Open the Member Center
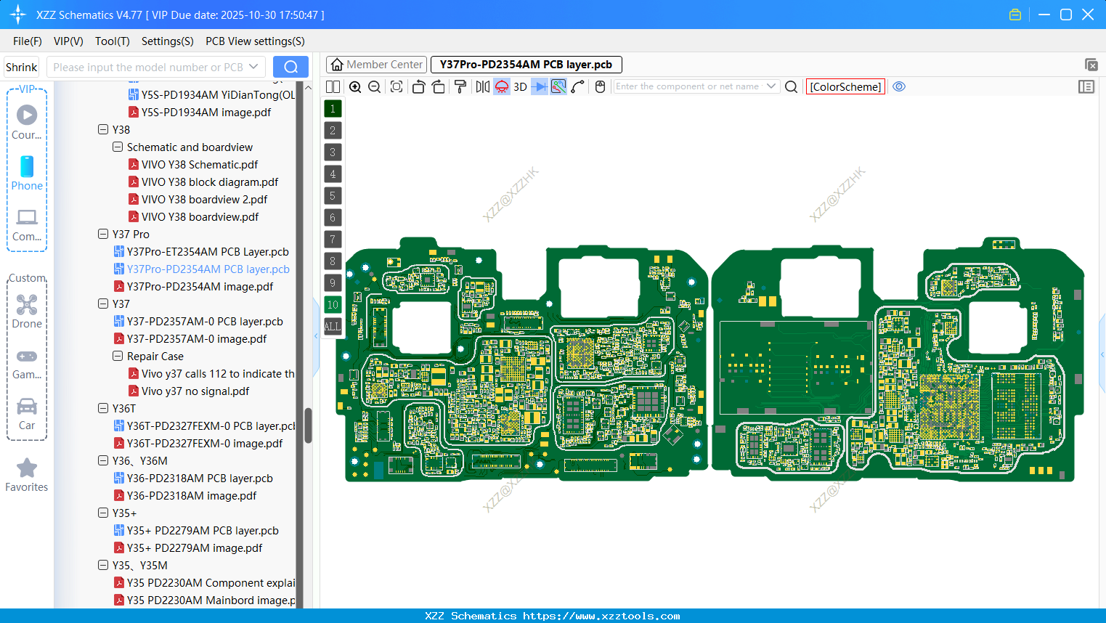Image resolution: width=1106 pixels, height=623 pixels. tap(375, 65)
